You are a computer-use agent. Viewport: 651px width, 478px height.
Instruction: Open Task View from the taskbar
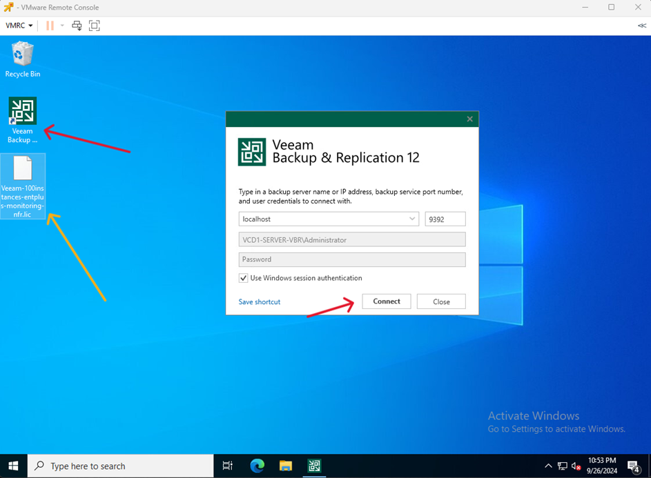click(x=228, y=466)
